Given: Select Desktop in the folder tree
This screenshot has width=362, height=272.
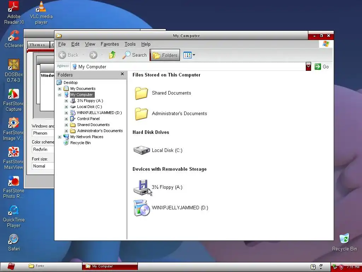Looking at the screenshot, I should click(70, 83).
